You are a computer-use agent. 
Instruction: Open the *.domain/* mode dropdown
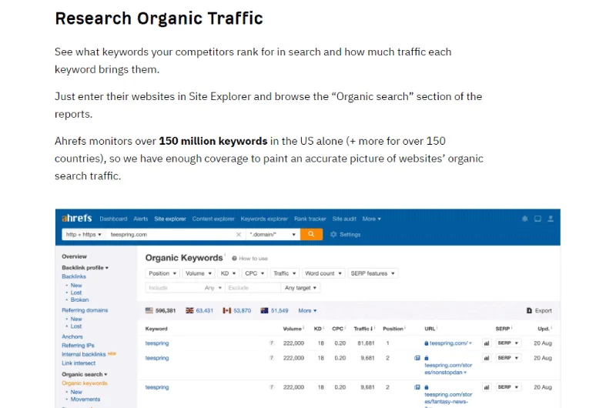(273, 235)
